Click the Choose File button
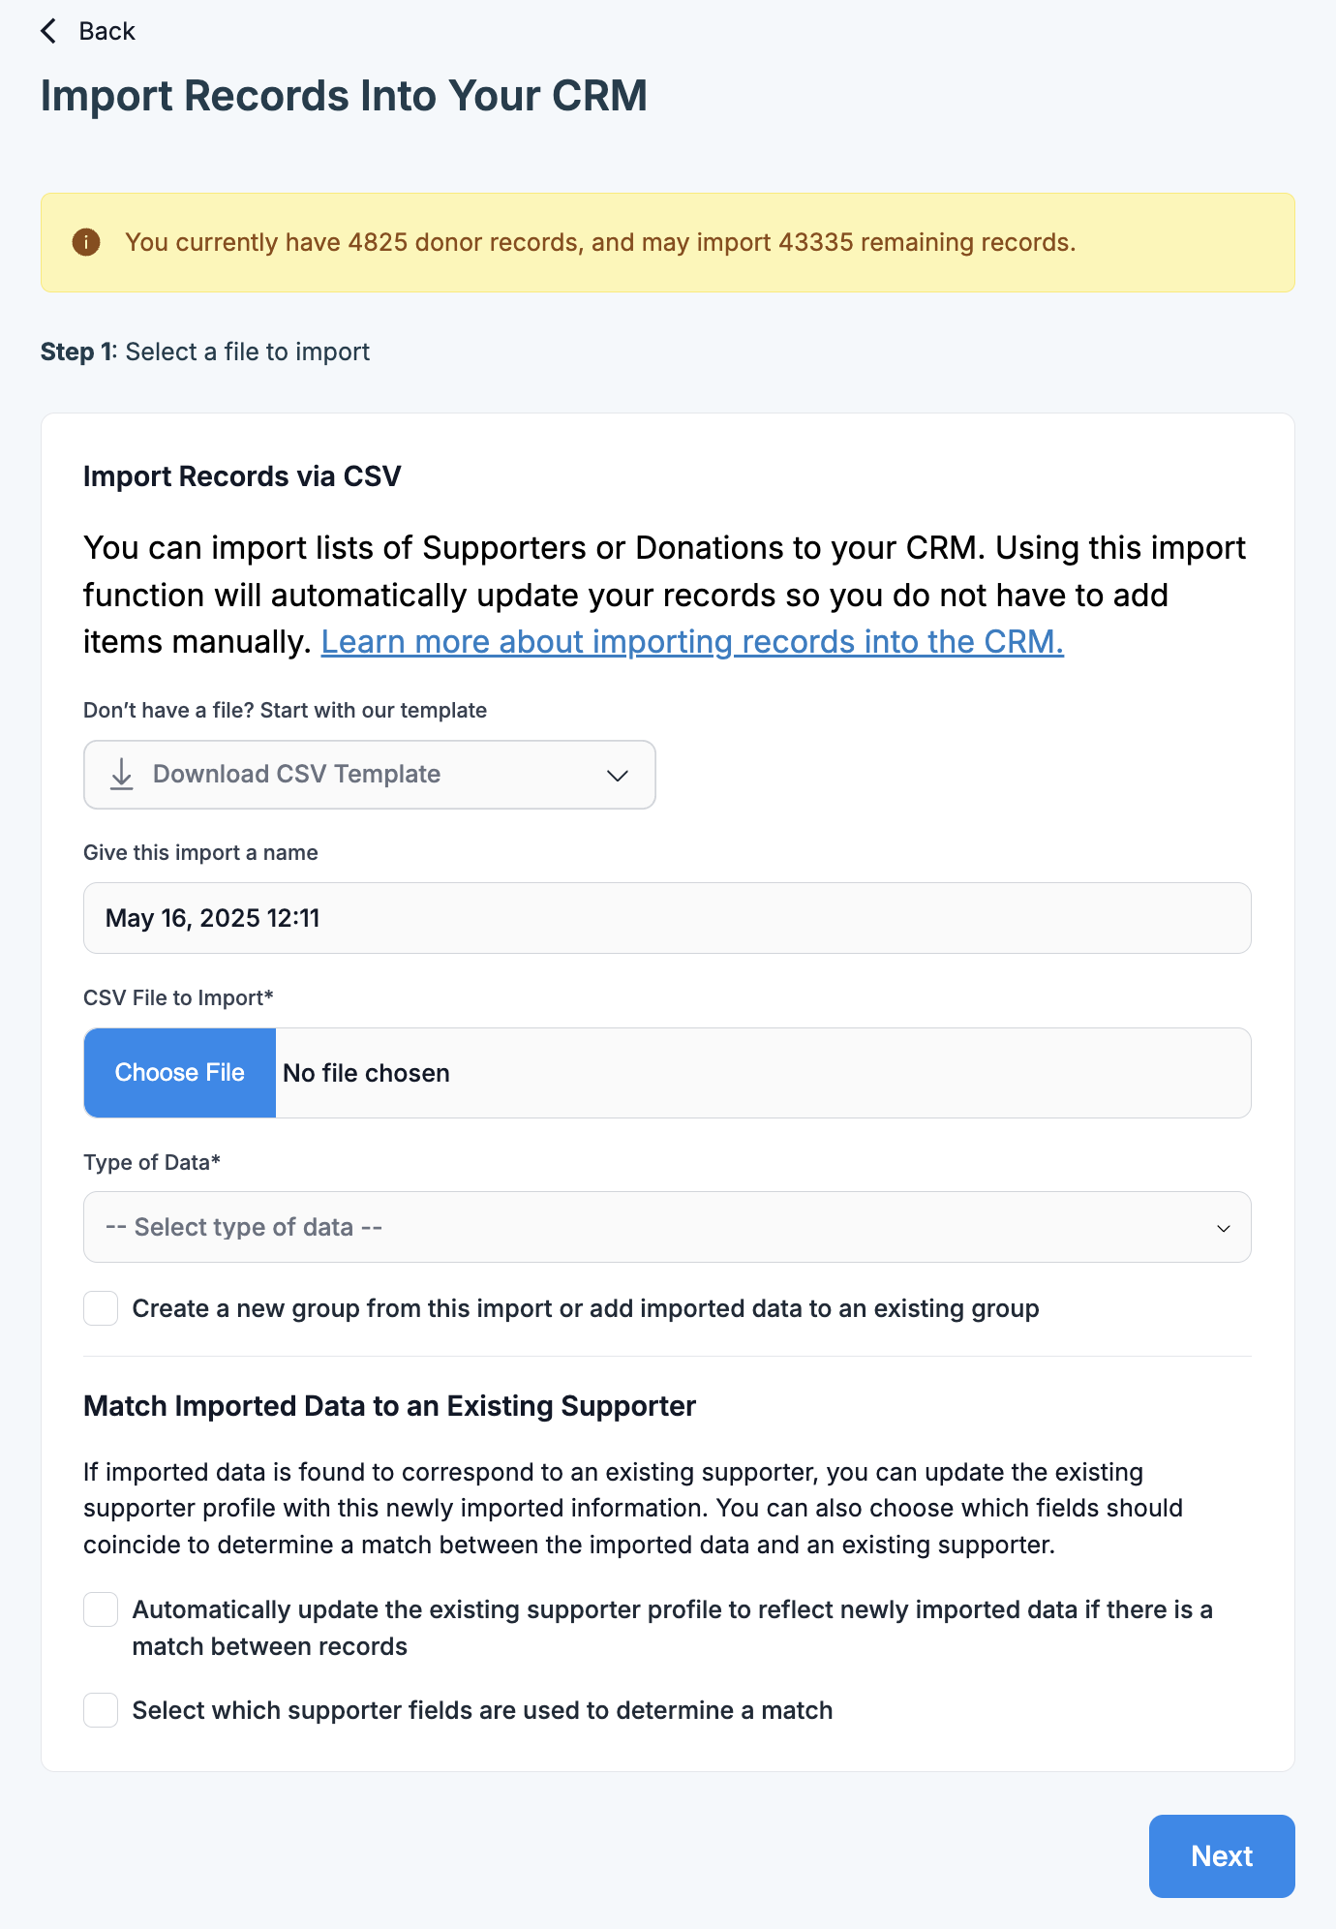The width and height of the screenshot is (1336, 1929). [x=180, y=1073]
